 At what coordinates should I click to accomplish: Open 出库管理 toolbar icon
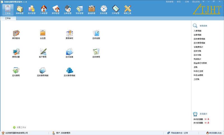(x=67, y=10)
